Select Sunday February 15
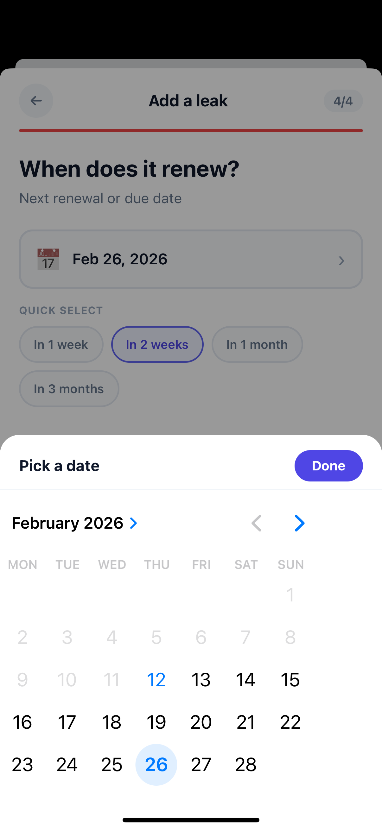Viewport: 382px width, 830px height. (x=290, y=680)
